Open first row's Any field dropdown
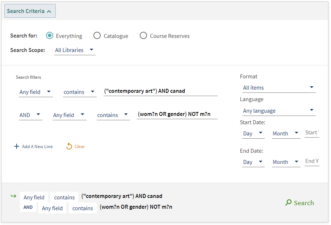Viewport: 331px width, 225px height. (36, 92)
